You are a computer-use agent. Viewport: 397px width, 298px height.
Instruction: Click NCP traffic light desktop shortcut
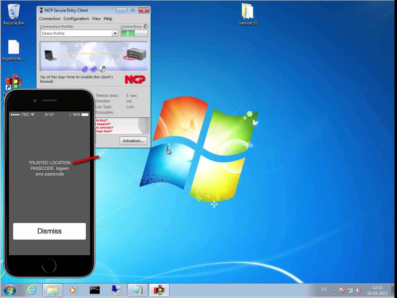pyautogui.click(x=14, y=82)
